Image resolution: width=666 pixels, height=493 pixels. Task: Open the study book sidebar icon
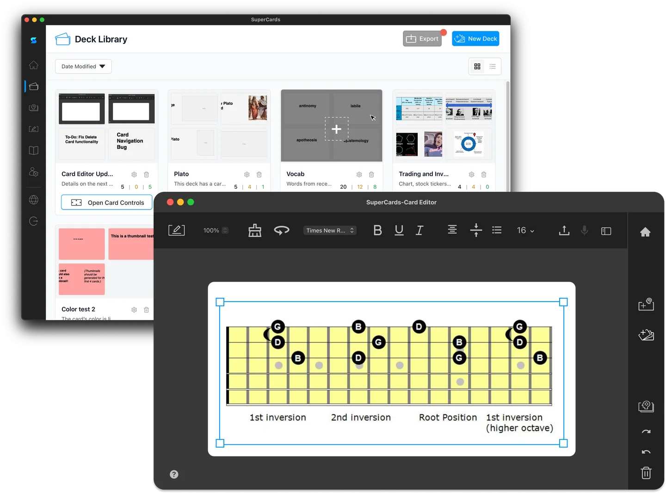[x=33, y=150]
